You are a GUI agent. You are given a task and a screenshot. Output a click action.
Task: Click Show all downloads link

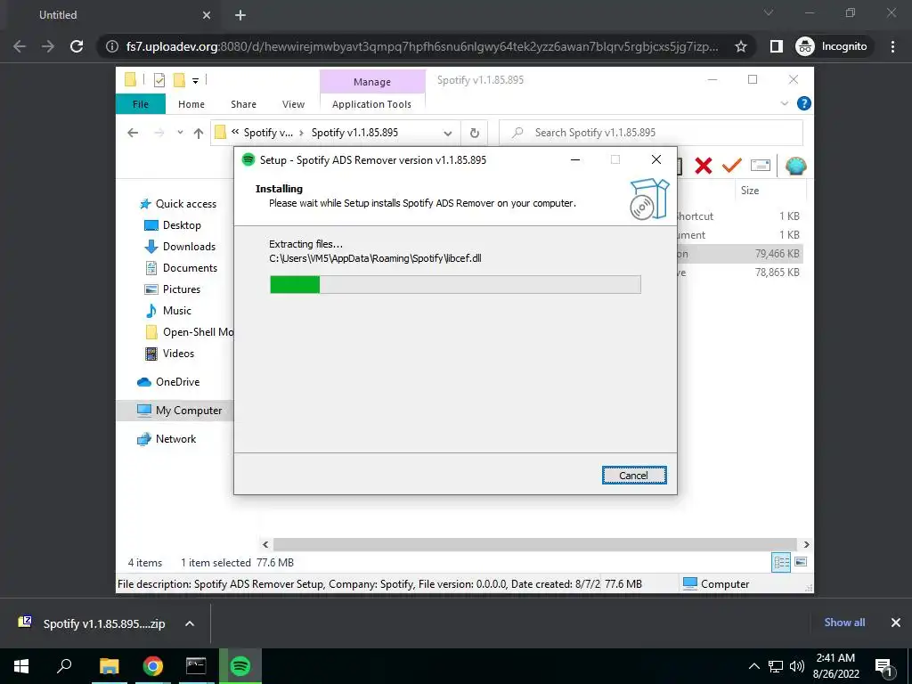tap(844, 623)
